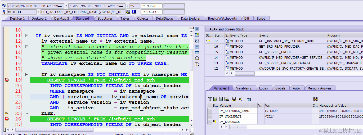The height and width of the screenshot is (135, 363).
Task: Click the Hexadecimal Value column header
Action: click(341, 105)
